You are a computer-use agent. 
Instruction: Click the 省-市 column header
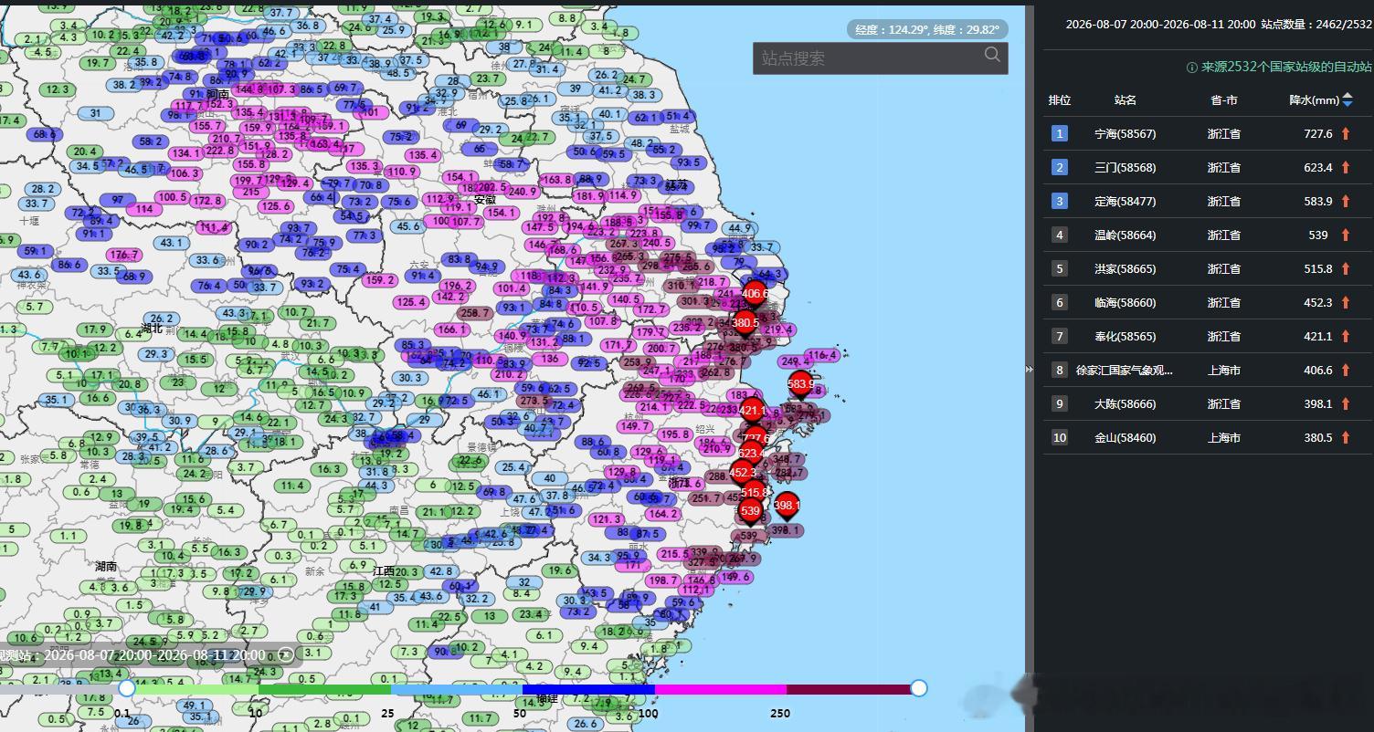click(1224, 100)
